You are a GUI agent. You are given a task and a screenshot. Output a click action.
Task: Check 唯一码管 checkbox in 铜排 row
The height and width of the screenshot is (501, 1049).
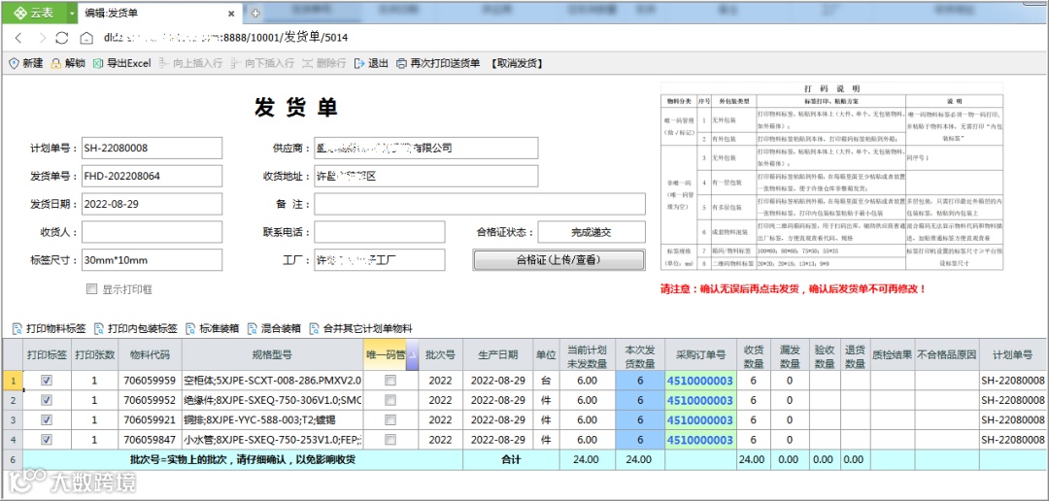pos(390,420)
